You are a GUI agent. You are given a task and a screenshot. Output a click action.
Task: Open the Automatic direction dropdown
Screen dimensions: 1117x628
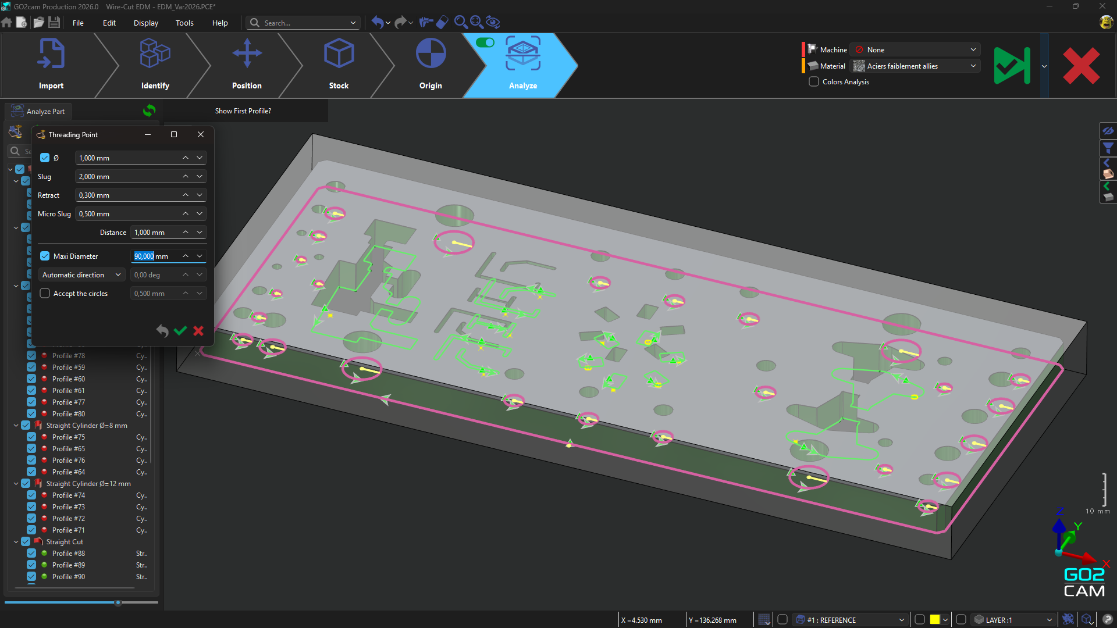81,275
